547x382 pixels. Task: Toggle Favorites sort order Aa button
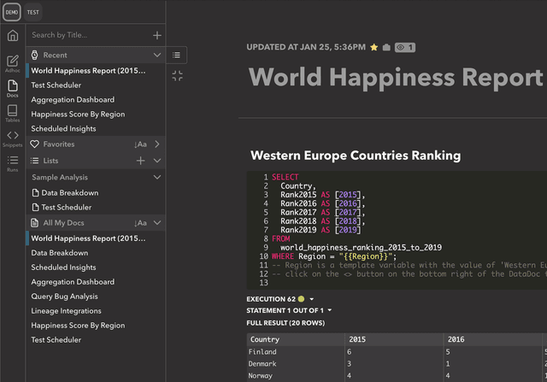point(141,144)
